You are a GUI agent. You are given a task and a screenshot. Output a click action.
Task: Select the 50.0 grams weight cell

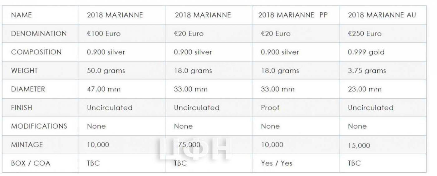coord(122,71)
